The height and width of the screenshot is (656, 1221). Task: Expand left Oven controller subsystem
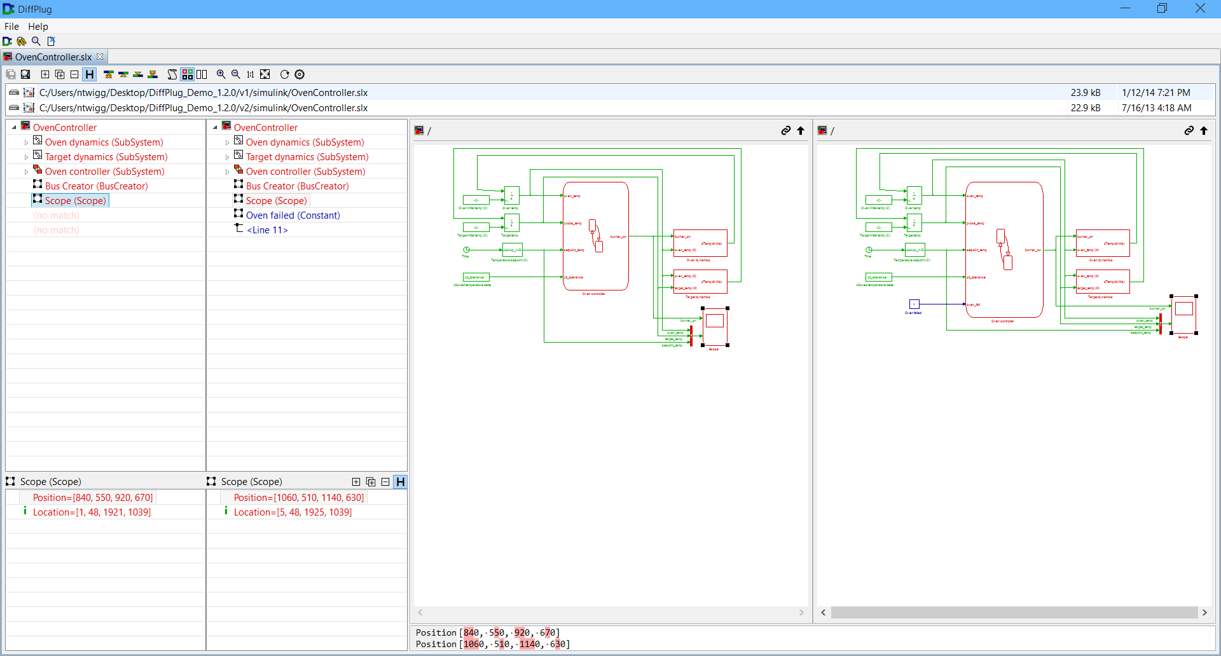[26, 172]
